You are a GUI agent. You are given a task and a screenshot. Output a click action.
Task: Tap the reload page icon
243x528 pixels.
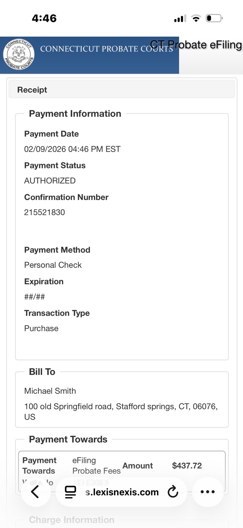(x=173, y=492)
